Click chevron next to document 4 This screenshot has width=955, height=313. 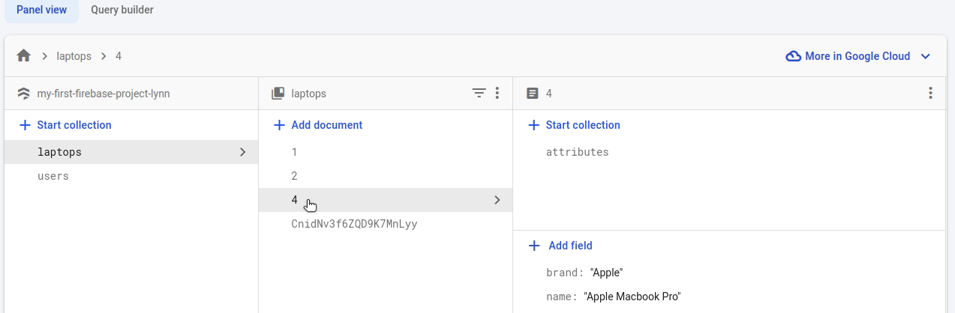(x=497, y=200)
